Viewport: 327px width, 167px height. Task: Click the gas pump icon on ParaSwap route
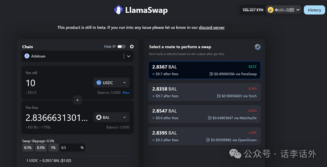(211, 74)
